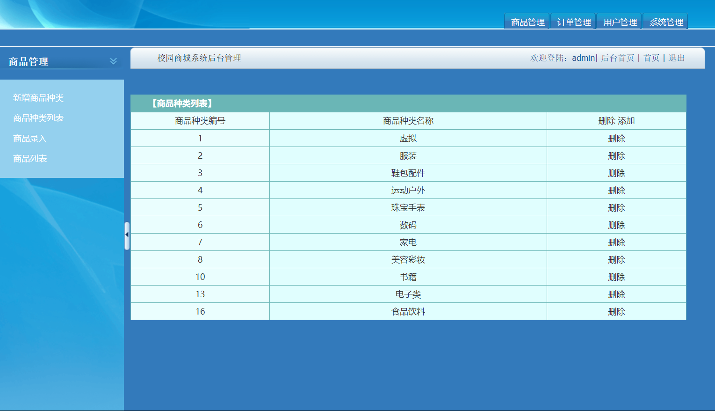Open the 商品管理 top tab
Viewport: 715px width, 411px height.
527,22
